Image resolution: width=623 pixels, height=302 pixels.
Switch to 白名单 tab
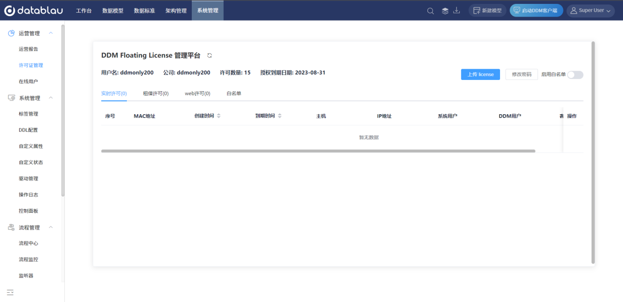tap(234, 93)
